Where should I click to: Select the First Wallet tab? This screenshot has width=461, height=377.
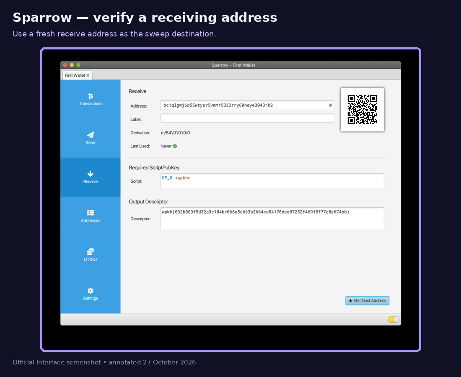pos(77,75)
